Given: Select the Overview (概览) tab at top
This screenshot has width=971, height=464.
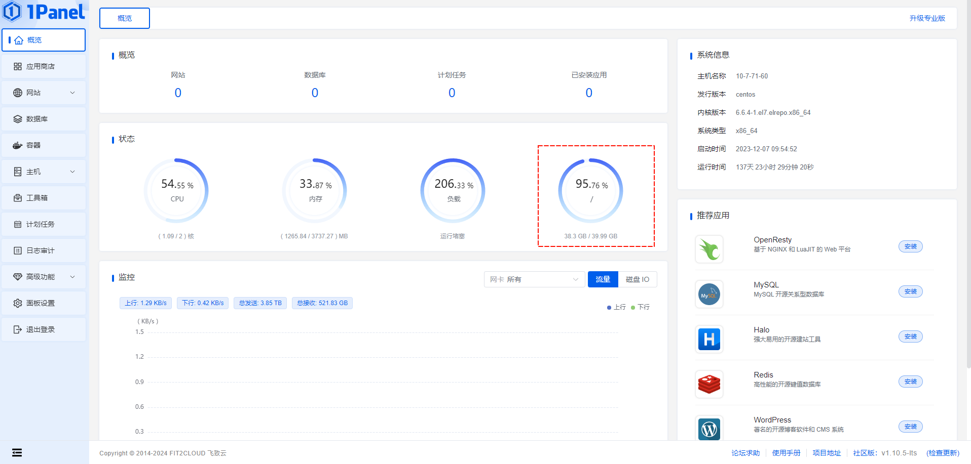Looking at the screenshot, I should pyautogui.click(x=125, y=18).
